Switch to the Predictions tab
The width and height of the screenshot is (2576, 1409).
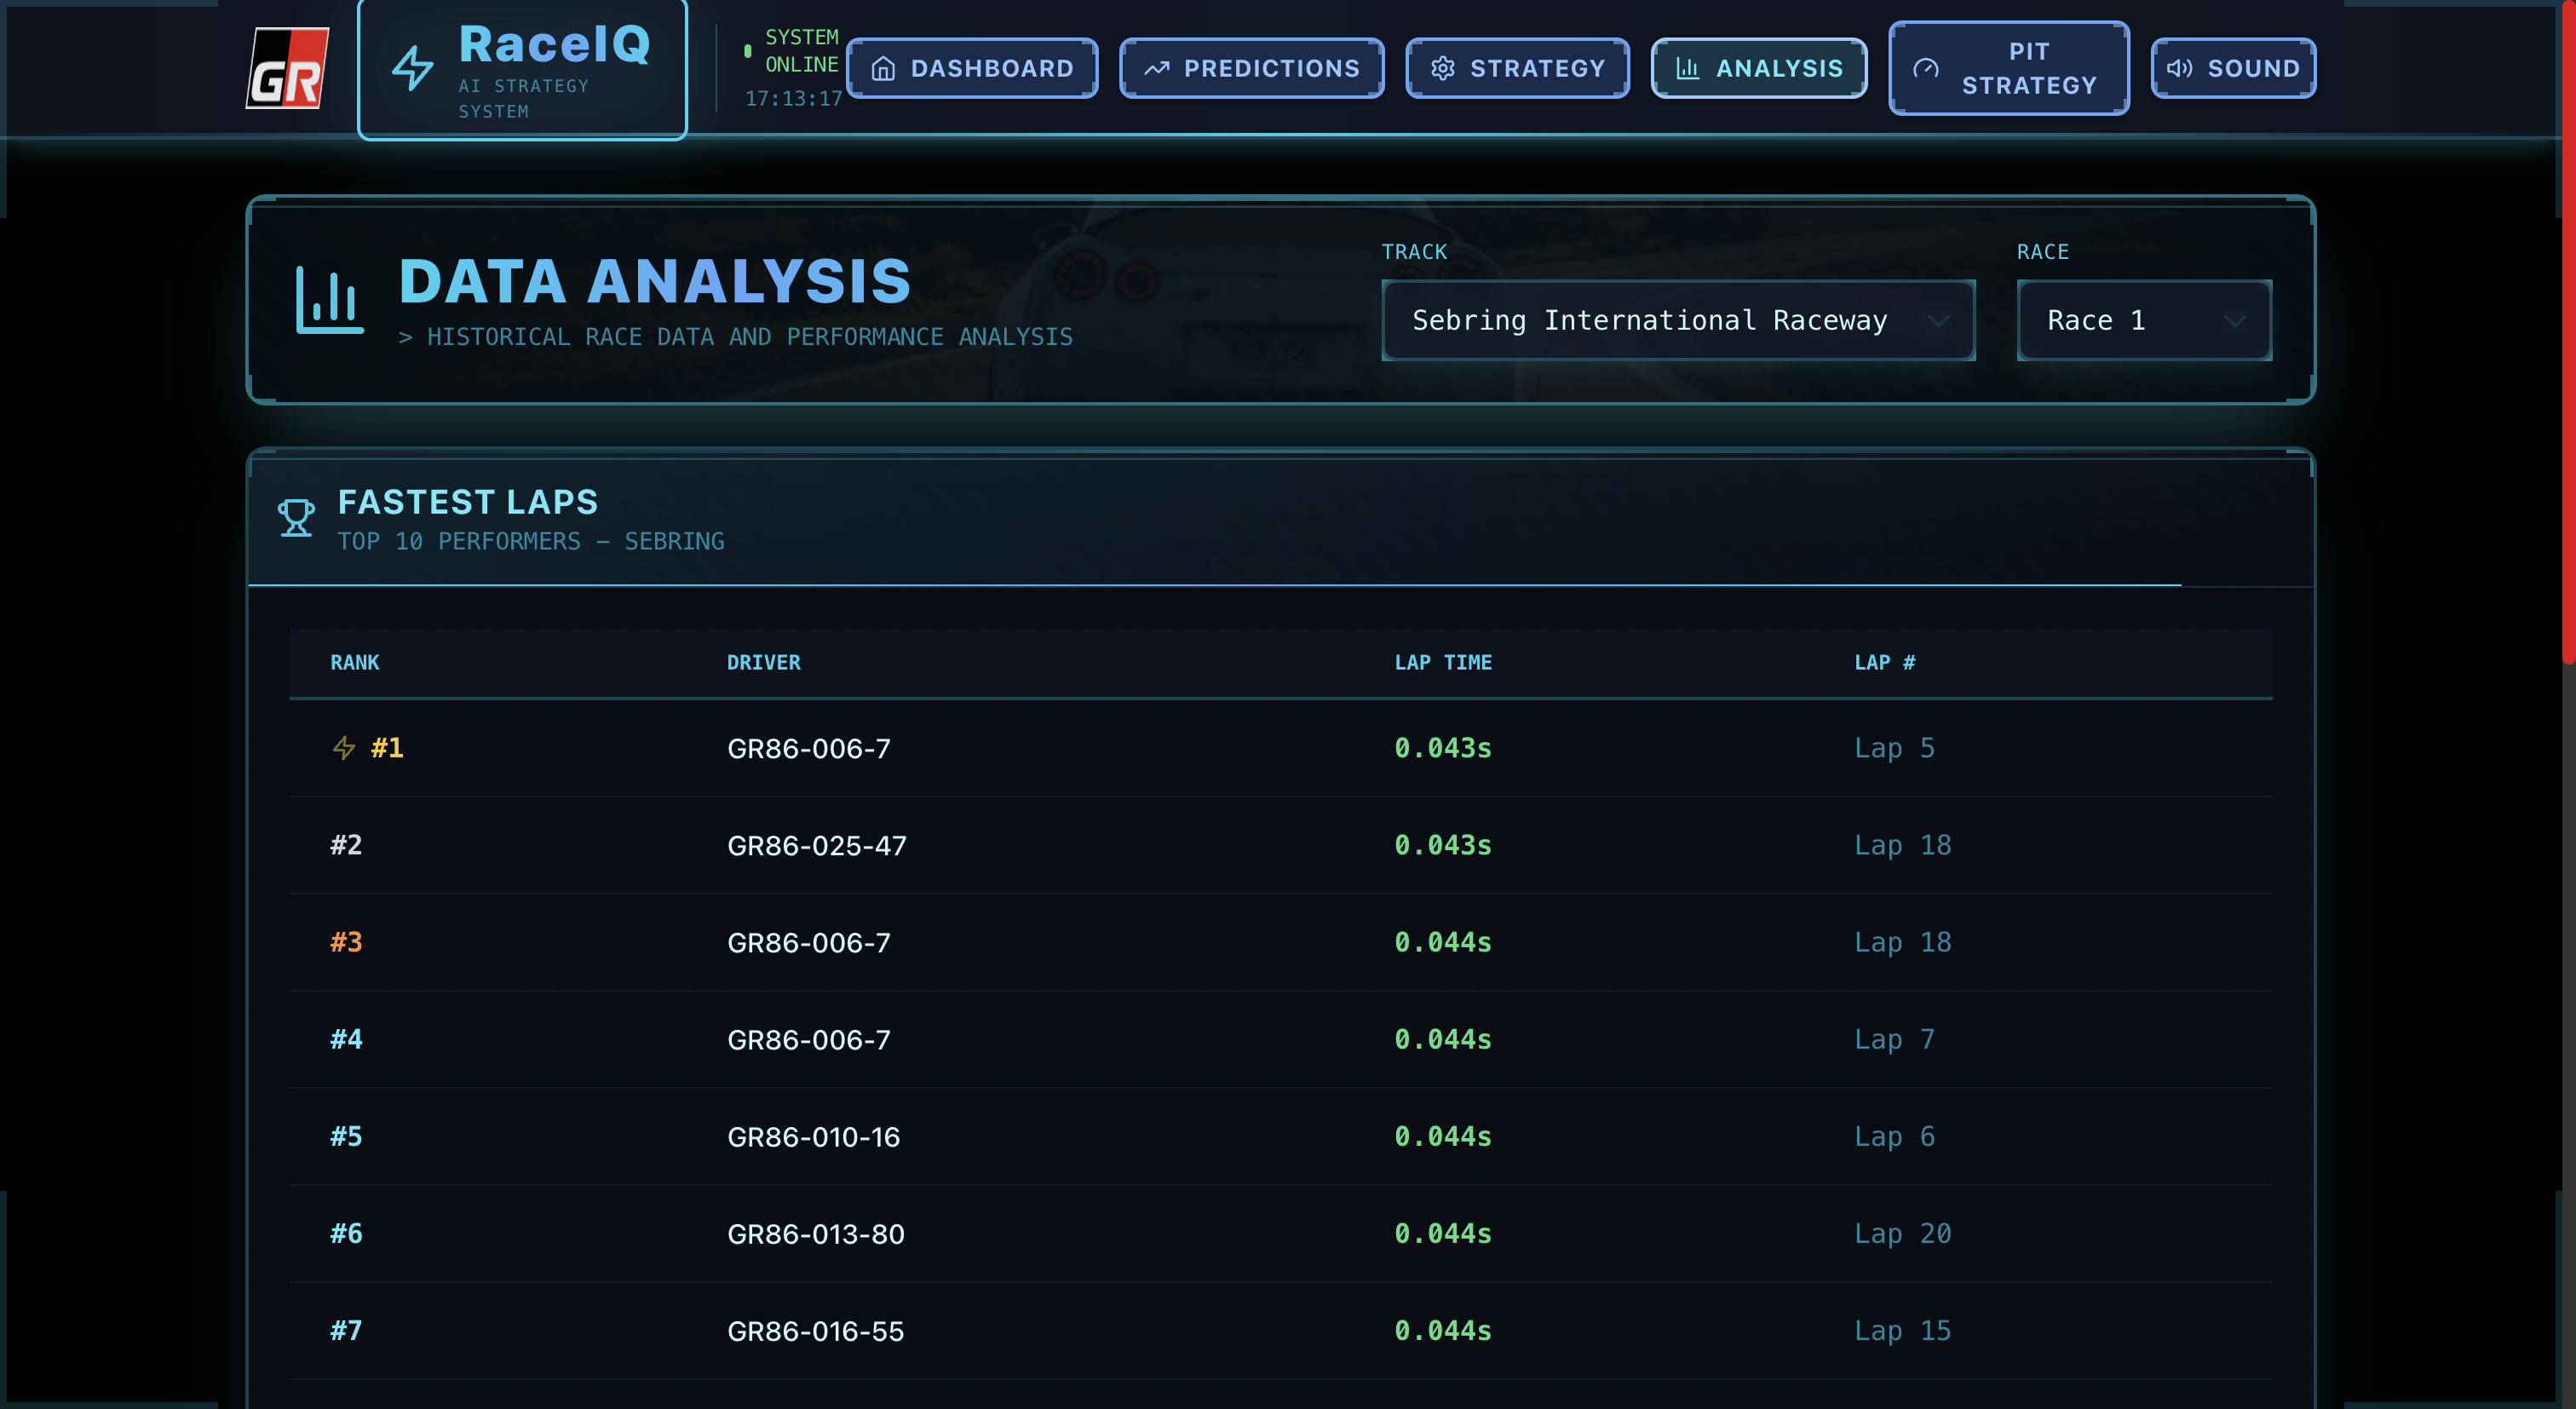1252,68
